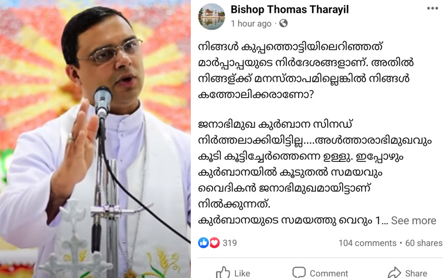Screen dimensions: 445x278
Task: Open the three-dots post options menu
Action: [x=432, y=8]
